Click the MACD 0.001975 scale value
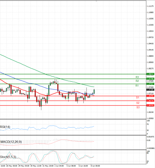This screenshot has height=168, width=155. click(150, 137)
